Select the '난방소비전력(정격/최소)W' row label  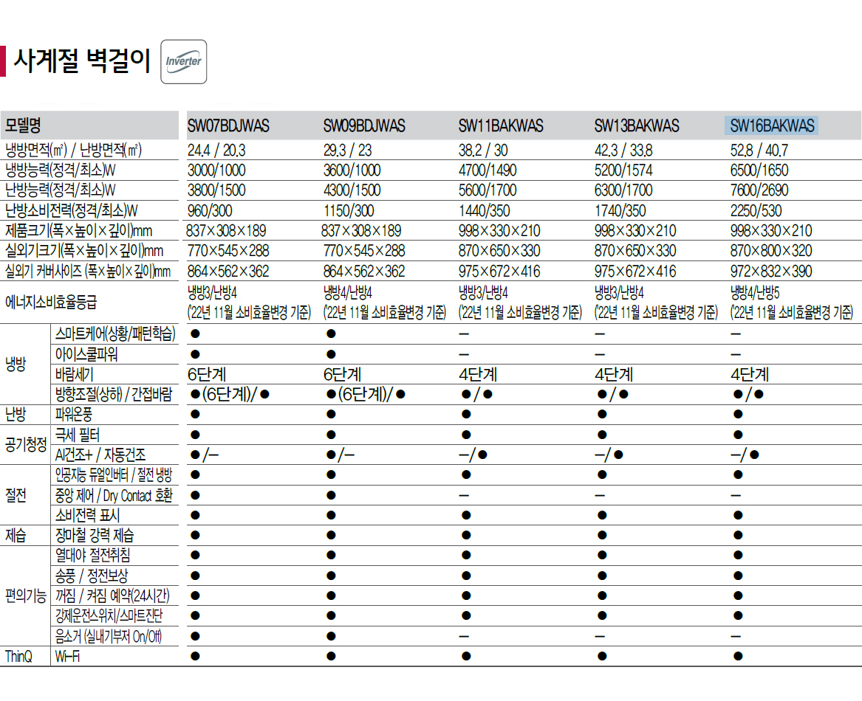click(x=72, y=210)
